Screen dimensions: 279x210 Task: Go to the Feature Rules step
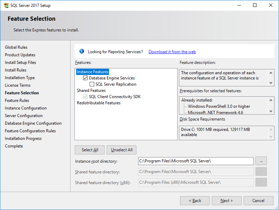pos(17,101)
